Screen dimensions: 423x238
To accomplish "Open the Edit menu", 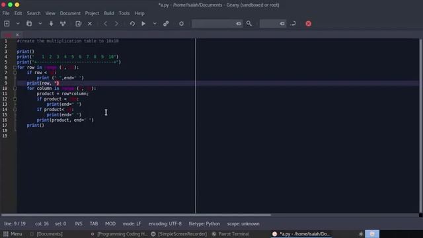I will point(18,13).
